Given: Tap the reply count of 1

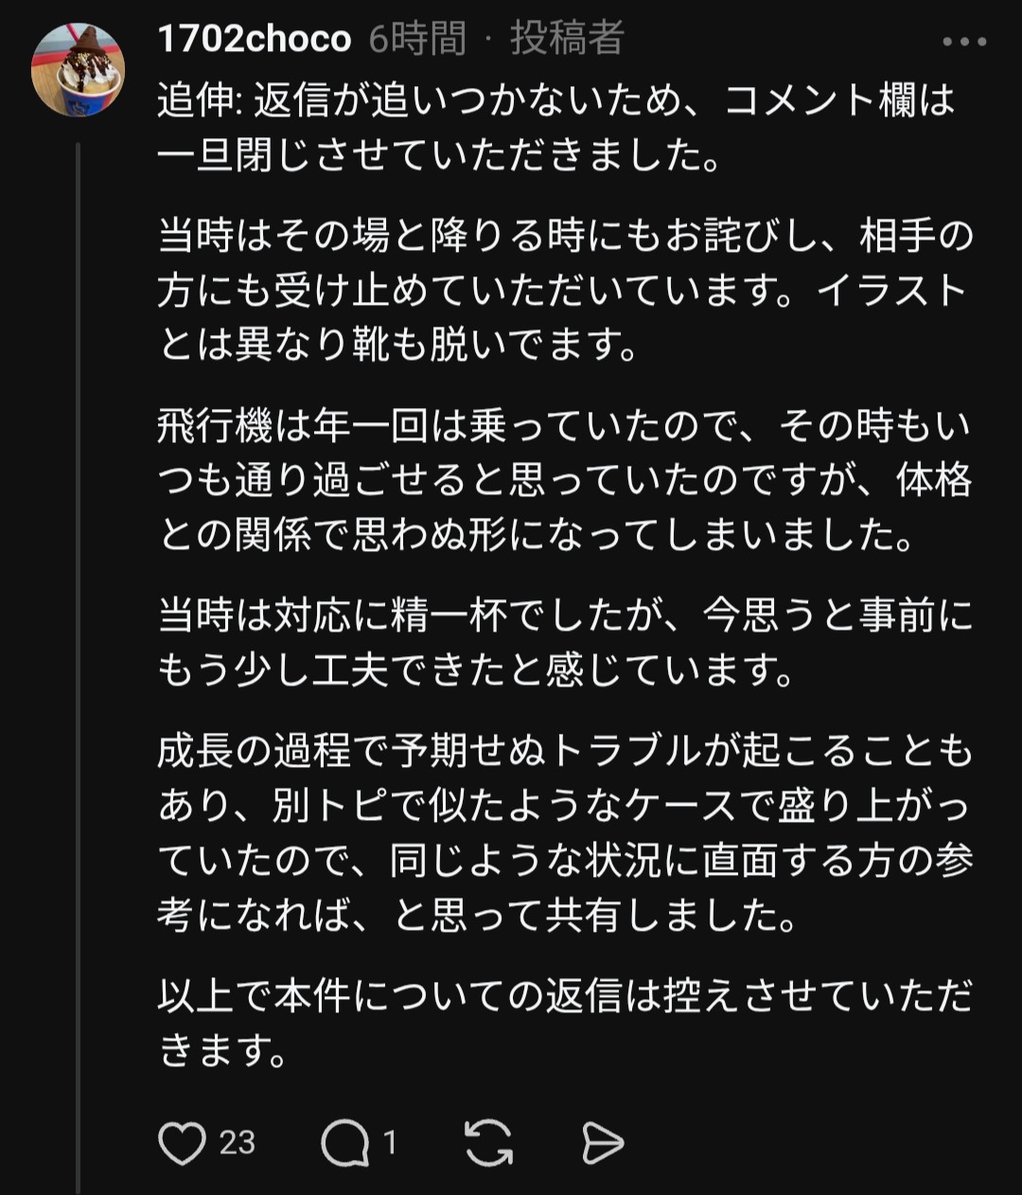Looking at the screenshot, I should coord(390,1143).
